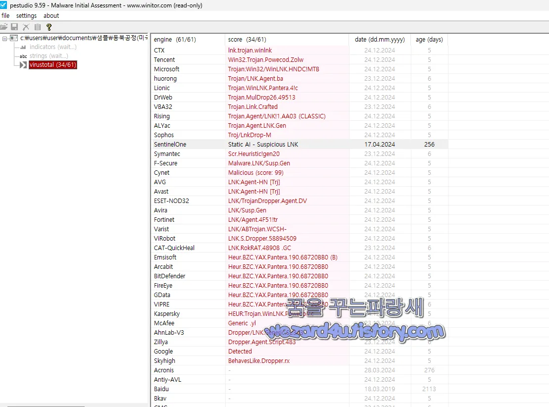
Task: Select the Bkav engine row
Action: [x=299, y=399]
